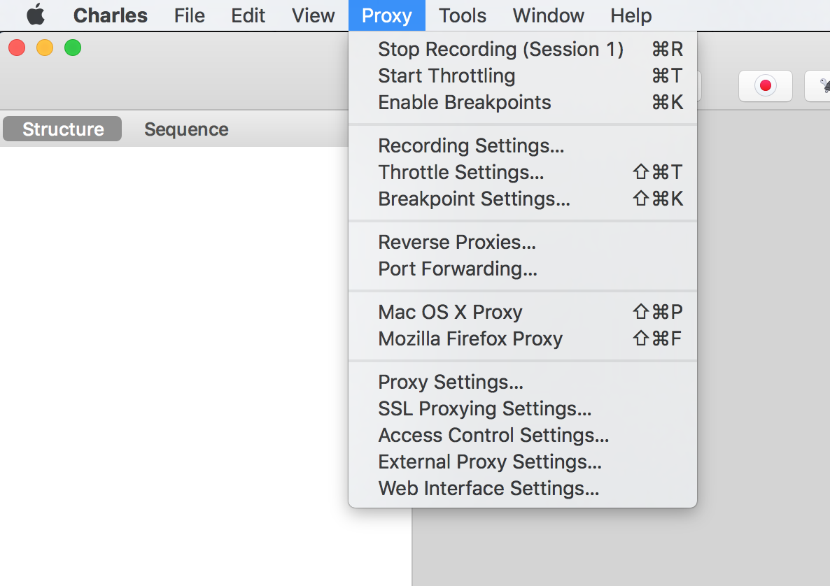The height and width of the screenshot is (586, 830).
Task: Open the View menu
Action: click(313, 15)
